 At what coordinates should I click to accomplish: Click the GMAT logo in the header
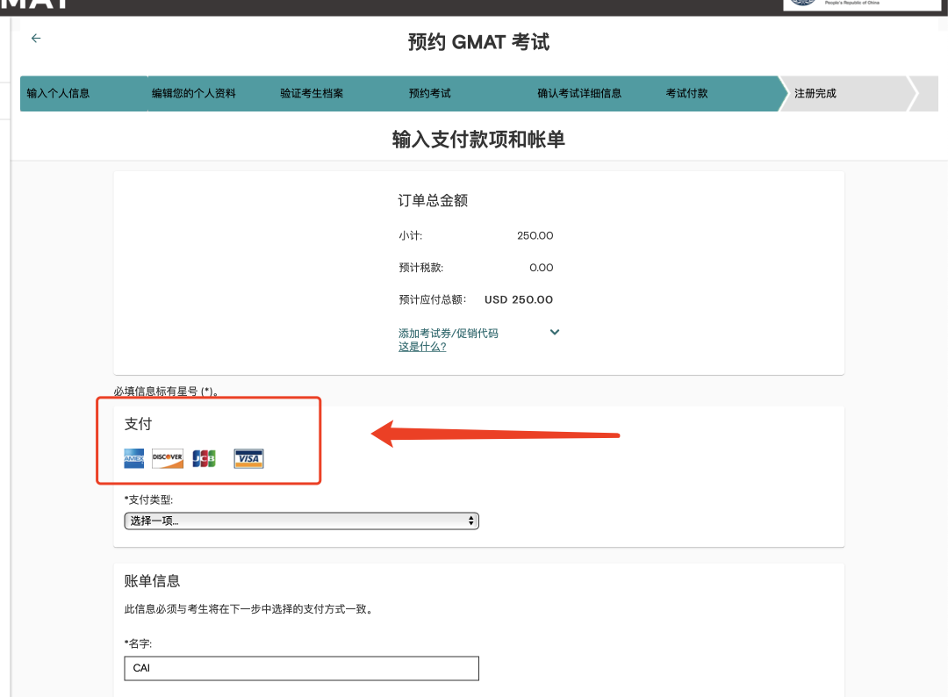point(35,4)
